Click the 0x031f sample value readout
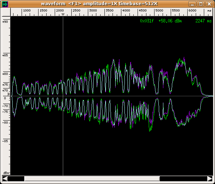 click(147, 21)
